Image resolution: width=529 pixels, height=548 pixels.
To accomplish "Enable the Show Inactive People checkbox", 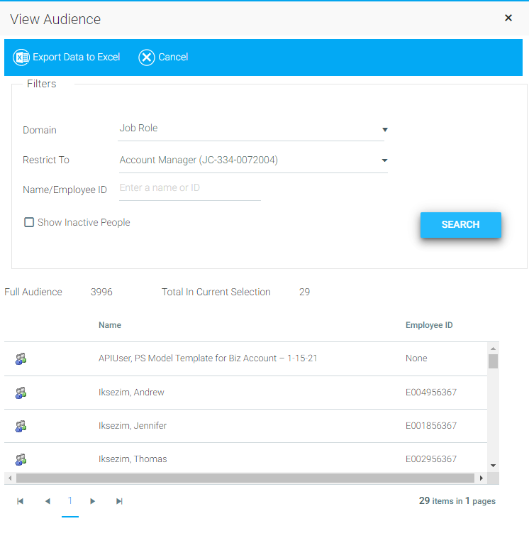I will click(29, 222).
